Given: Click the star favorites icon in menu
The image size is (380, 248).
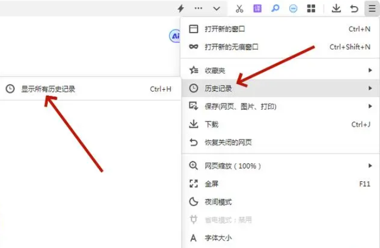Looking at the screenshot, I should tap(194, 70).
